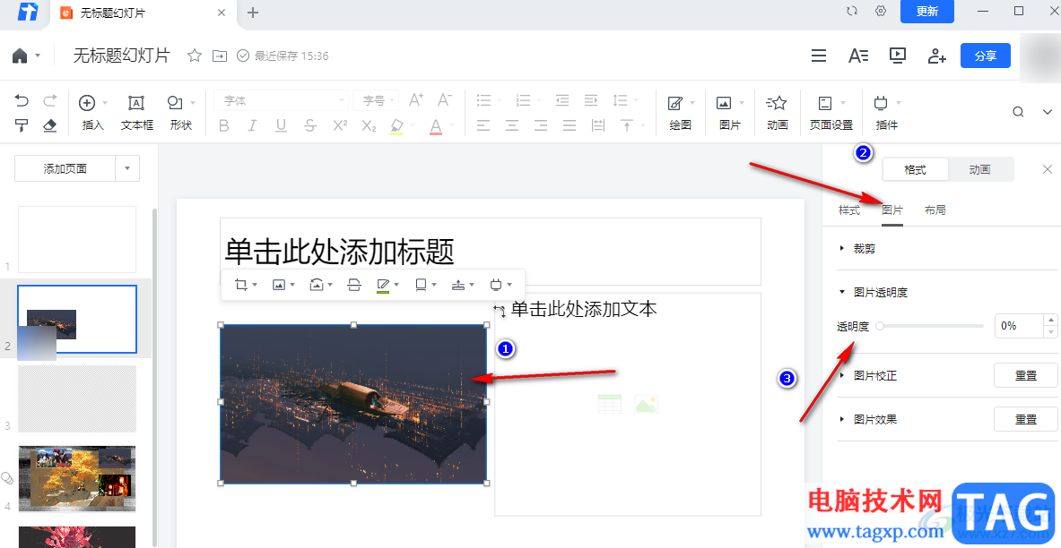Apply the red font color

[436, 125]
